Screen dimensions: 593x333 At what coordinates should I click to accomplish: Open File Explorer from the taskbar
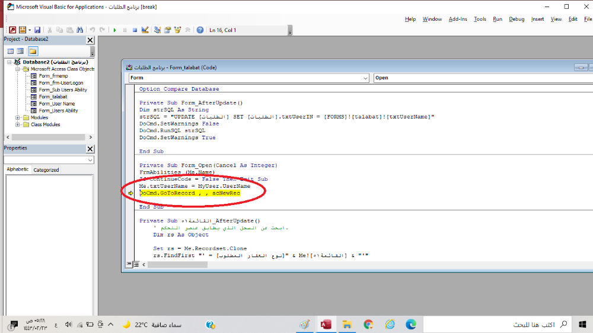click(x=347, y=324)
